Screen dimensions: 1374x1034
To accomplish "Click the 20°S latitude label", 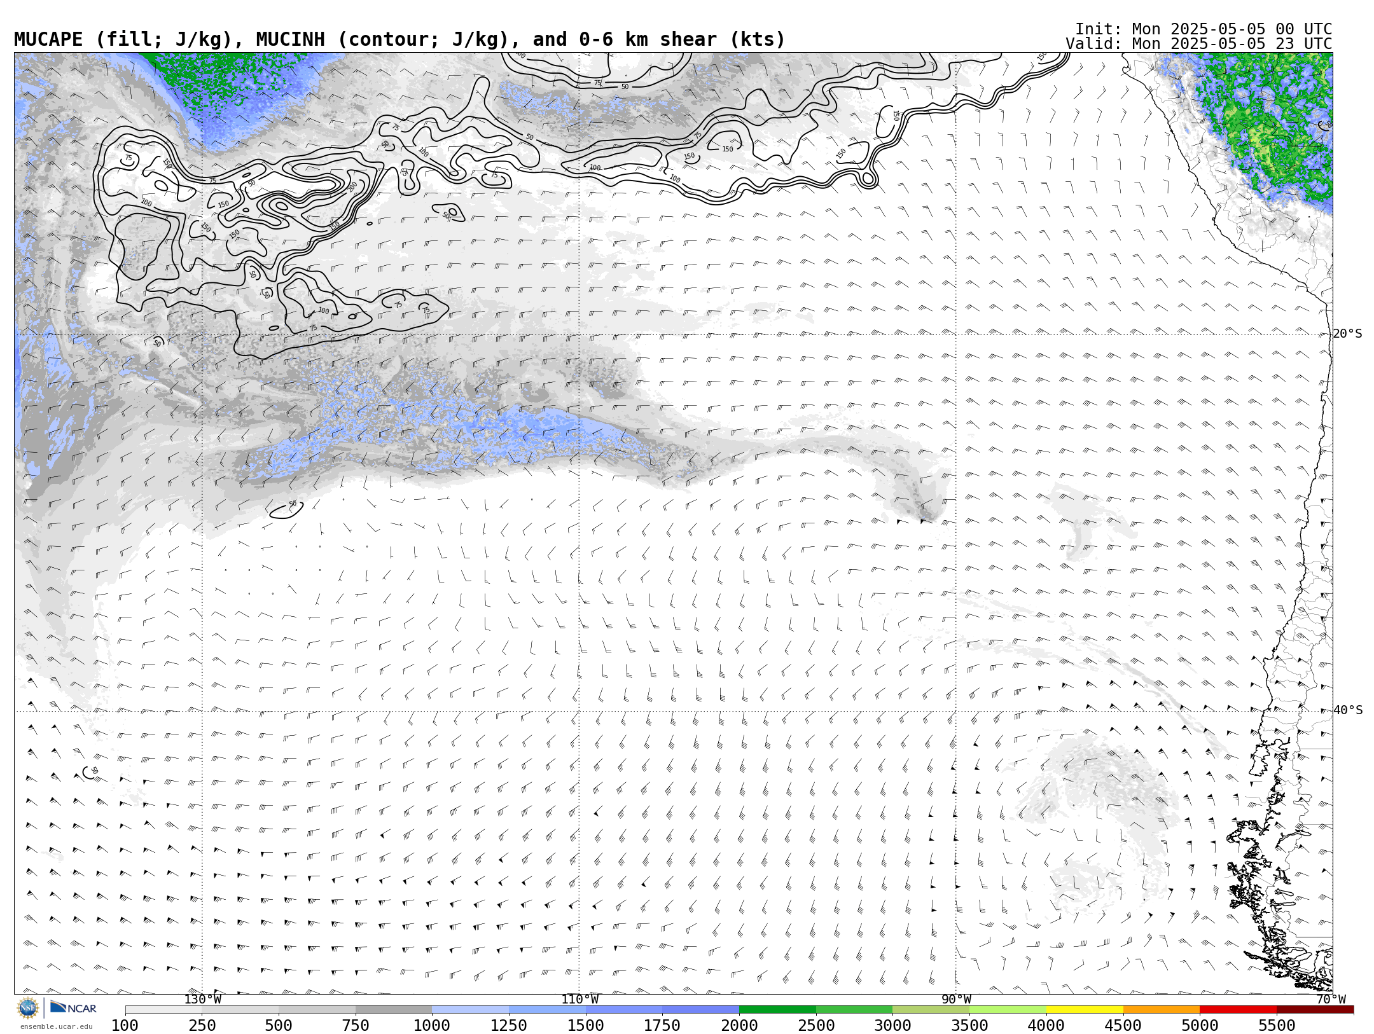I will 1348,334.
